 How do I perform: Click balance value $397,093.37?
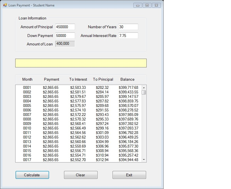(128, 128)
